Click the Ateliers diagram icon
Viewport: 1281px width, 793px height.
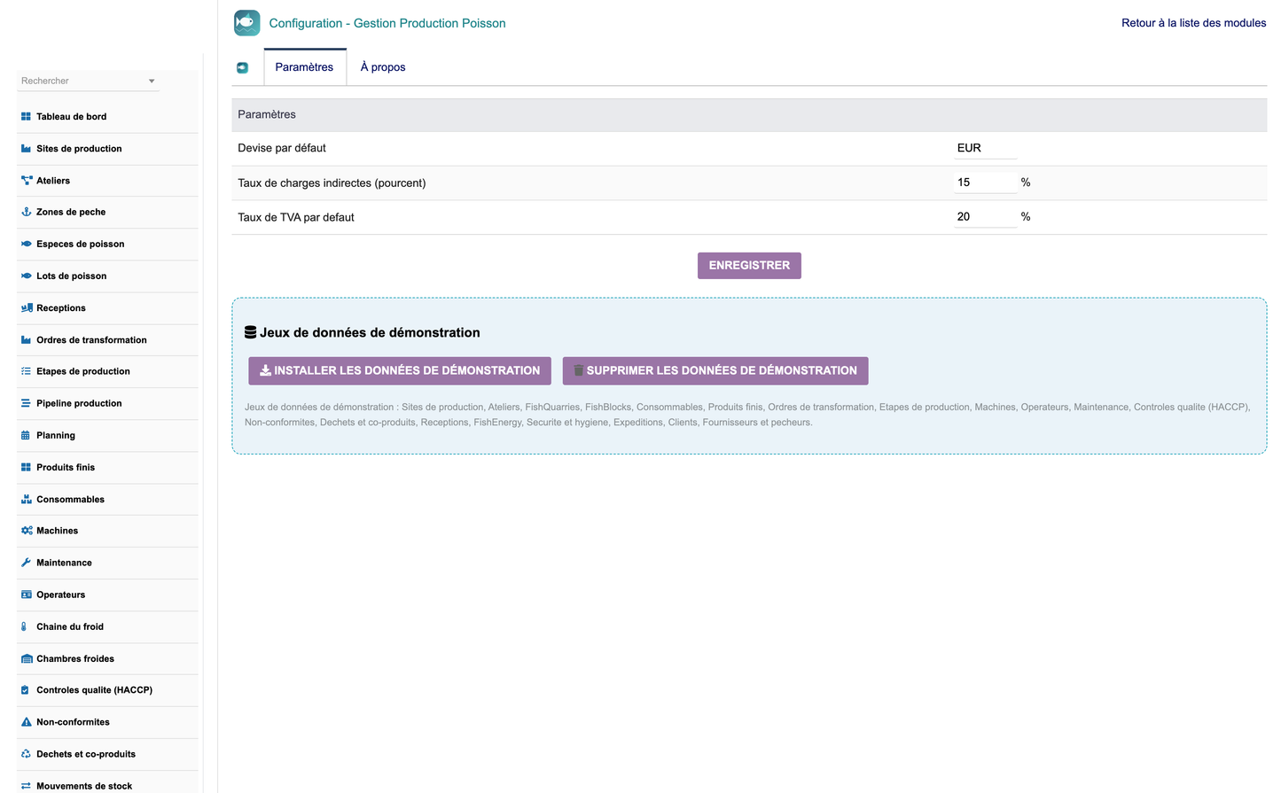click(x=26, y=180)
